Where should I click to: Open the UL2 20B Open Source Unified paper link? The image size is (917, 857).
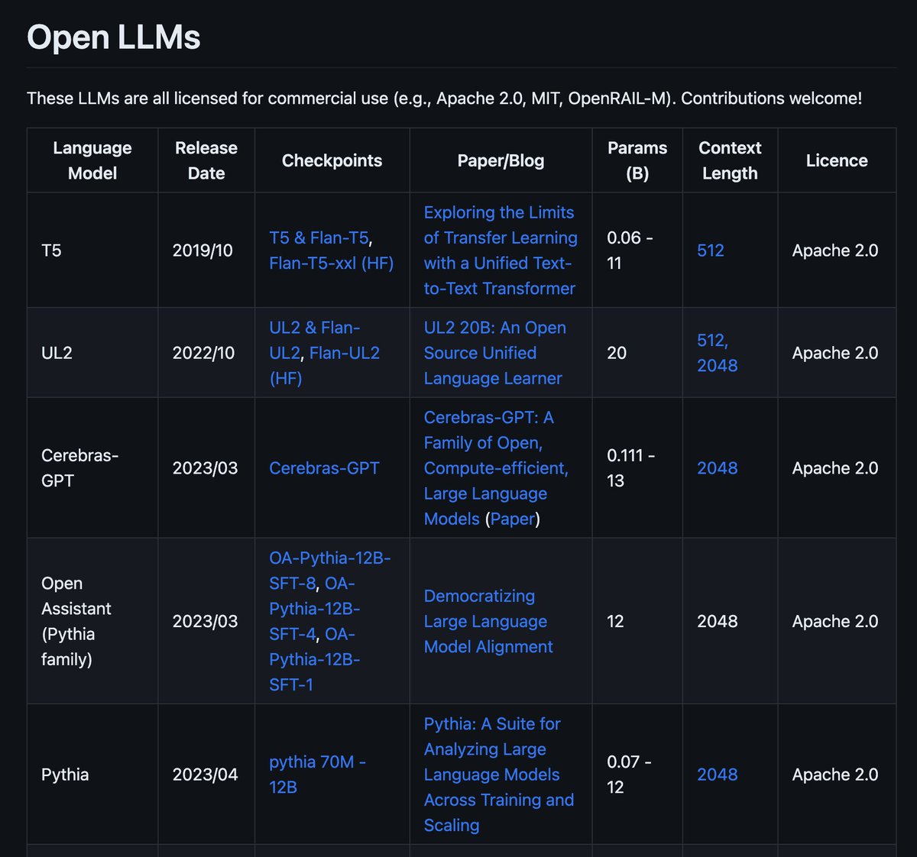tap(494, 353)
